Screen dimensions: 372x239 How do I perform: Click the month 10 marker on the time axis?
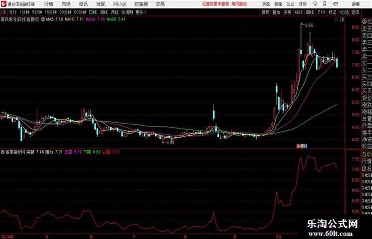(x=279, y=237)
